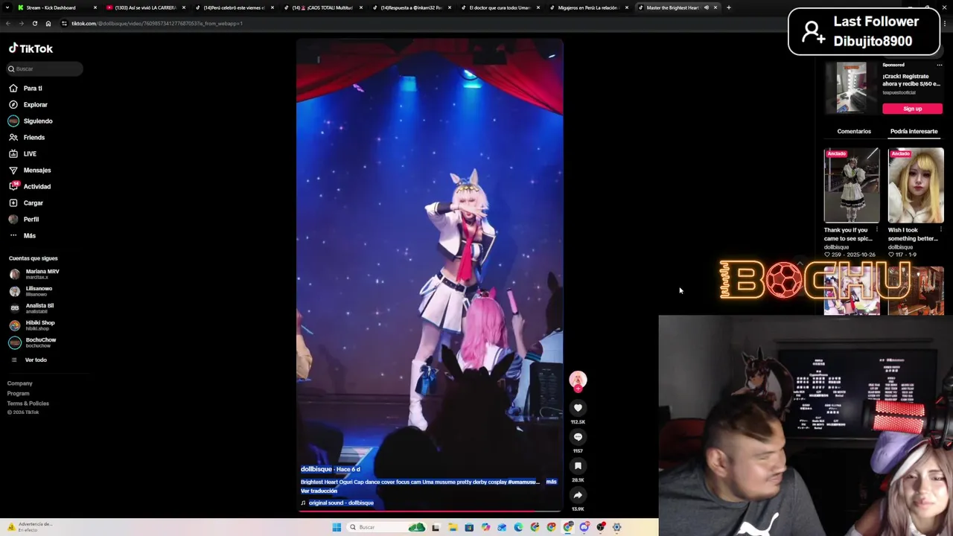Open options for Wish I took video
The width and height of the screenshot is (953, 536).
(x=941, y=230)
